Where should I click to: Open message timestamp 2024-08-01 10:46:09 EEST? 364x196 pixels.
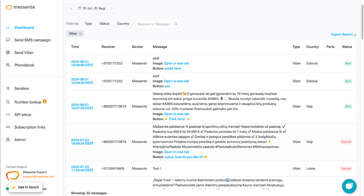(x=82, y=63)
